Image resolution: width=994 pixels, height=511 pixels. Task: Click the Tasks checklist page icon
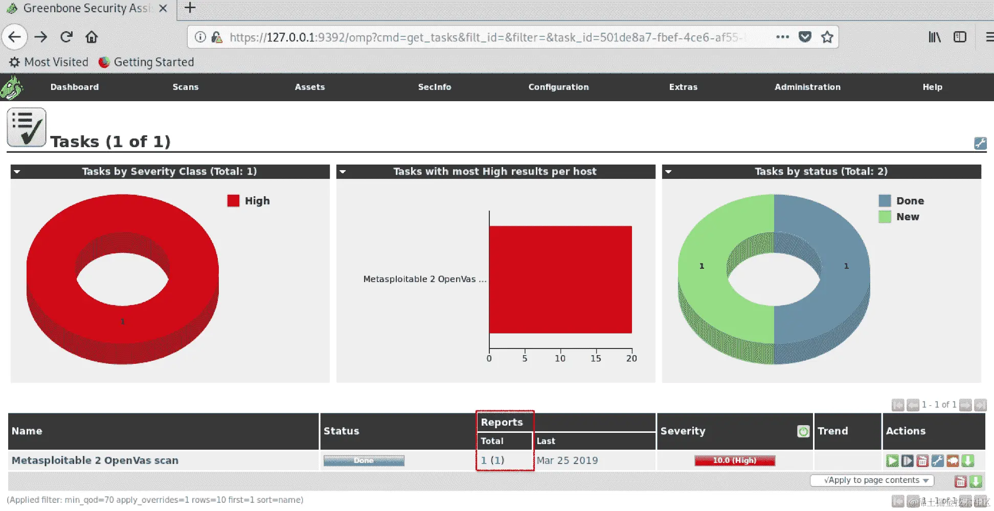click(27, 127)
